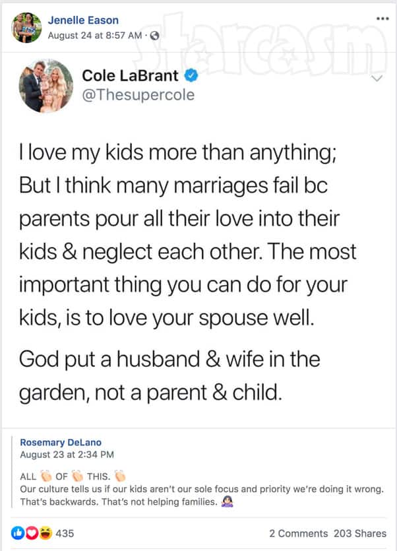Visit the Jenelle Eason profile name link
397x551 pixels.
click(x=83, y=20)
